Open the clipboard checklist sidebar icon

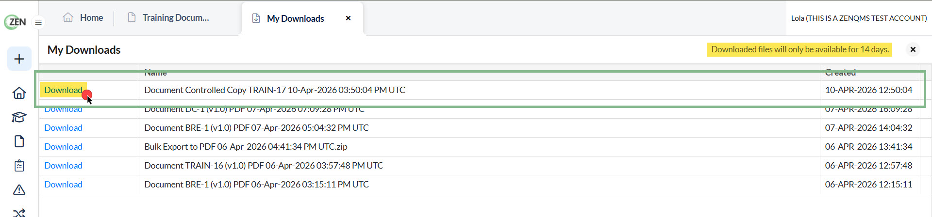(19, 166)
